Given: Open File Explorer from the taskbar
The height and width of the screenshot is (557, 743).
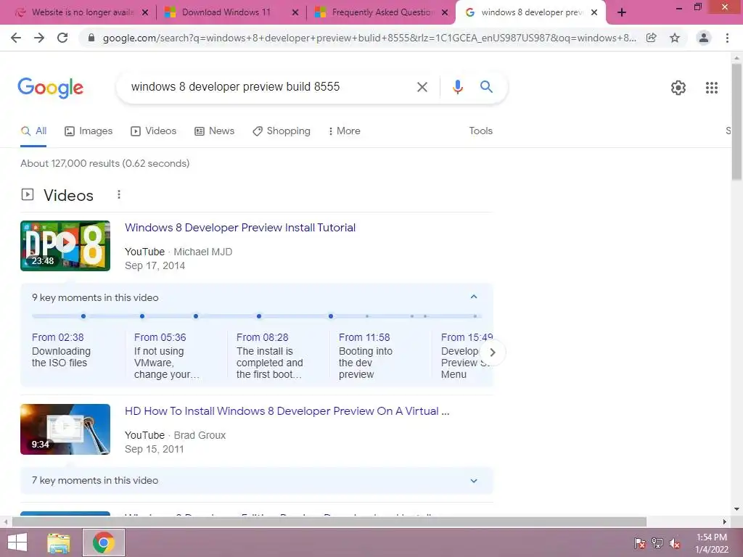Looking at the screenshot, I should (59, 542).
